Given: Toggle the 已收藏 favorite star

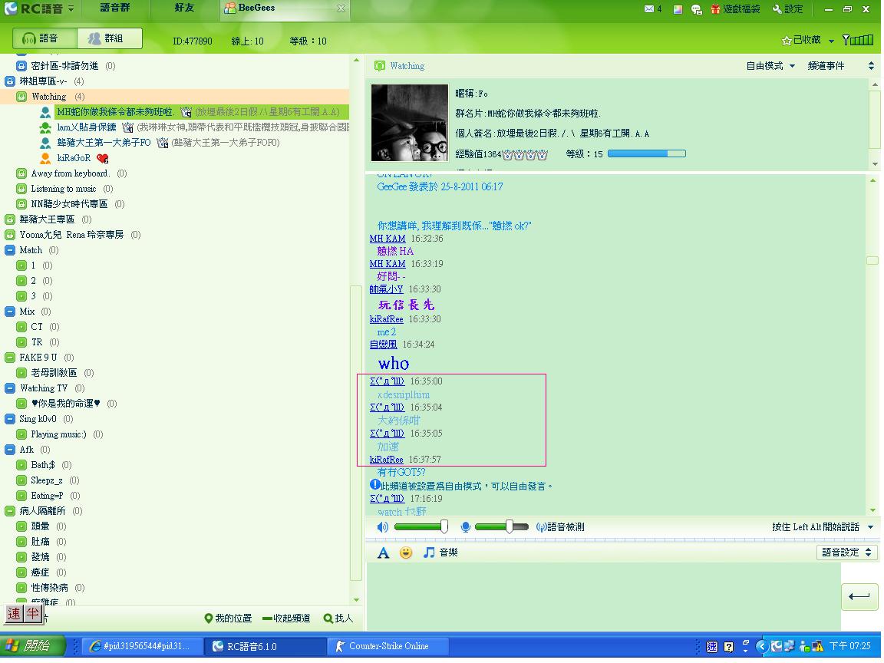Looking at the screenshot, I should [x=787, y=40].
